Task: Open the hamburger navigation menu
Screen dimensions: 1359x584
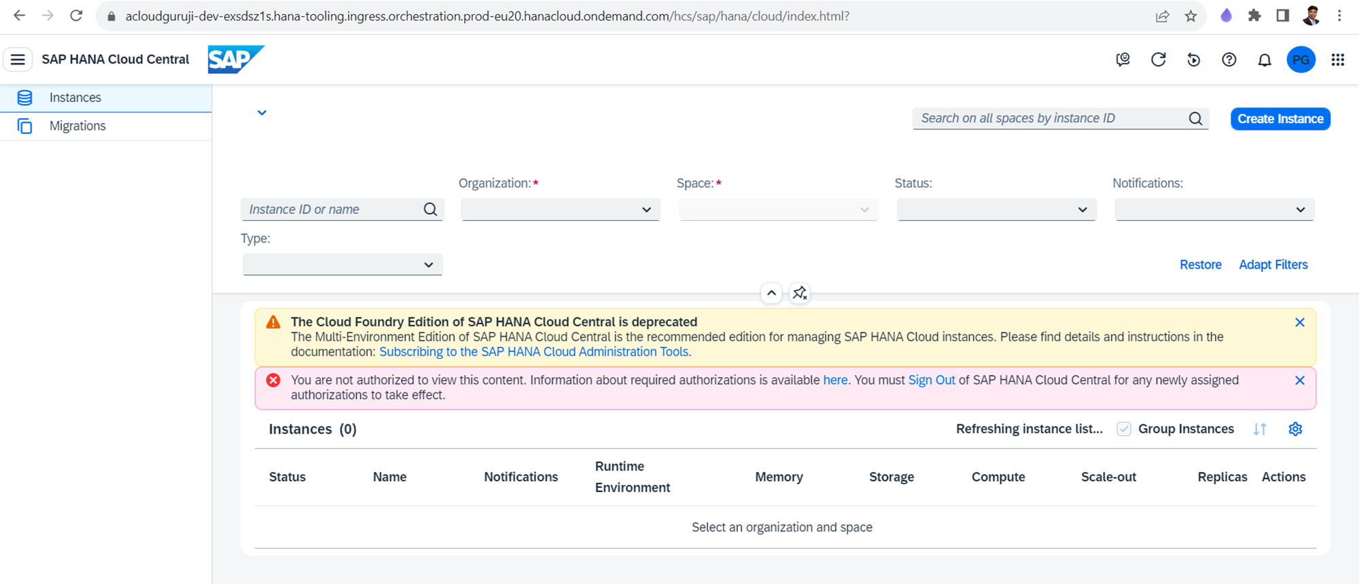Action: [18, 60]
